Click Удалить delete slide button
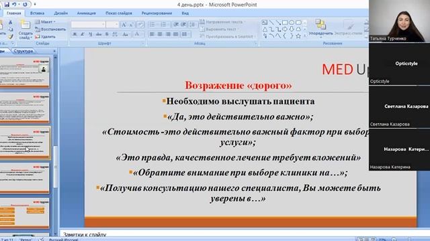Viewport: 430px width, 241px height. pos(46,36)
